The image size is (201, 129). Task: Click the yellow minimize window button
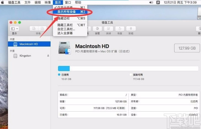[15, 22]
